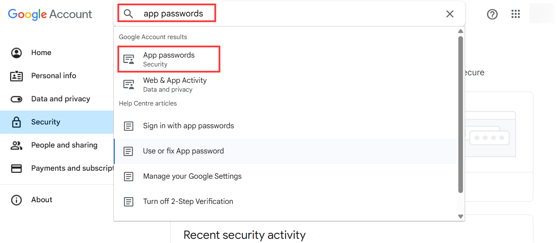Select the App passwords search result

169,59
